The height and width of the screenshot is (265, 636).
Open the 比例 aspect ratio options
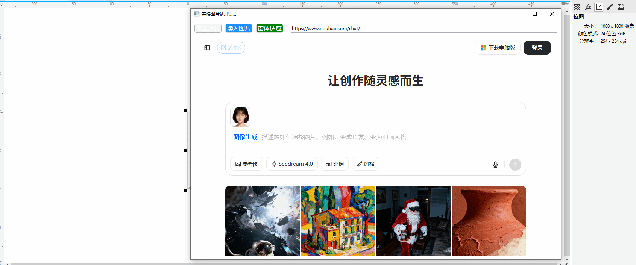coord(334,164)
